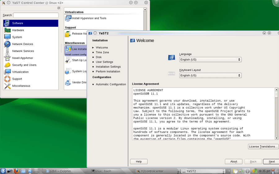The image size is (279, 174).
Task: Click the clock showing 9:35 pm
Action: (264, 171)
